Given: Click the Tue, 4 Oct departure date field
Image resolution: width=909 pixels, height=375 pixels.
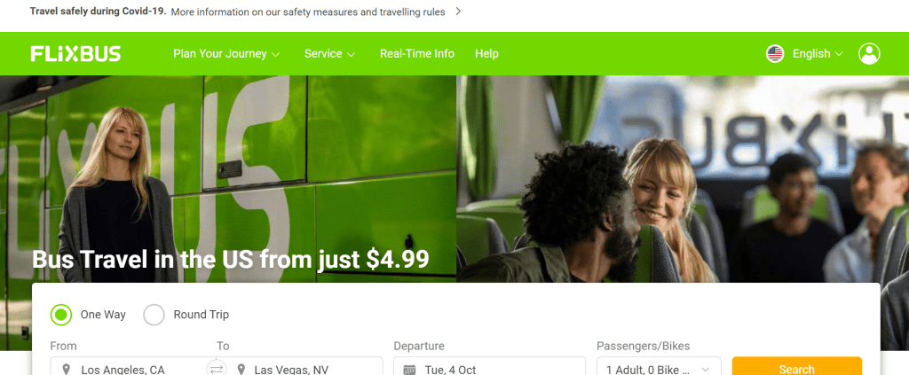Looking at the screenshot, I should (490, 366).
